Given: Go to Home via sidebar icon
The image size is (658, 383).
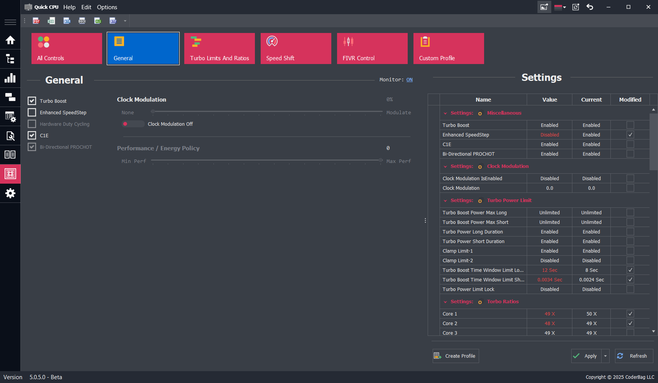Looking at the screenshot, I should pyautogui.click(x=10, y=40).
